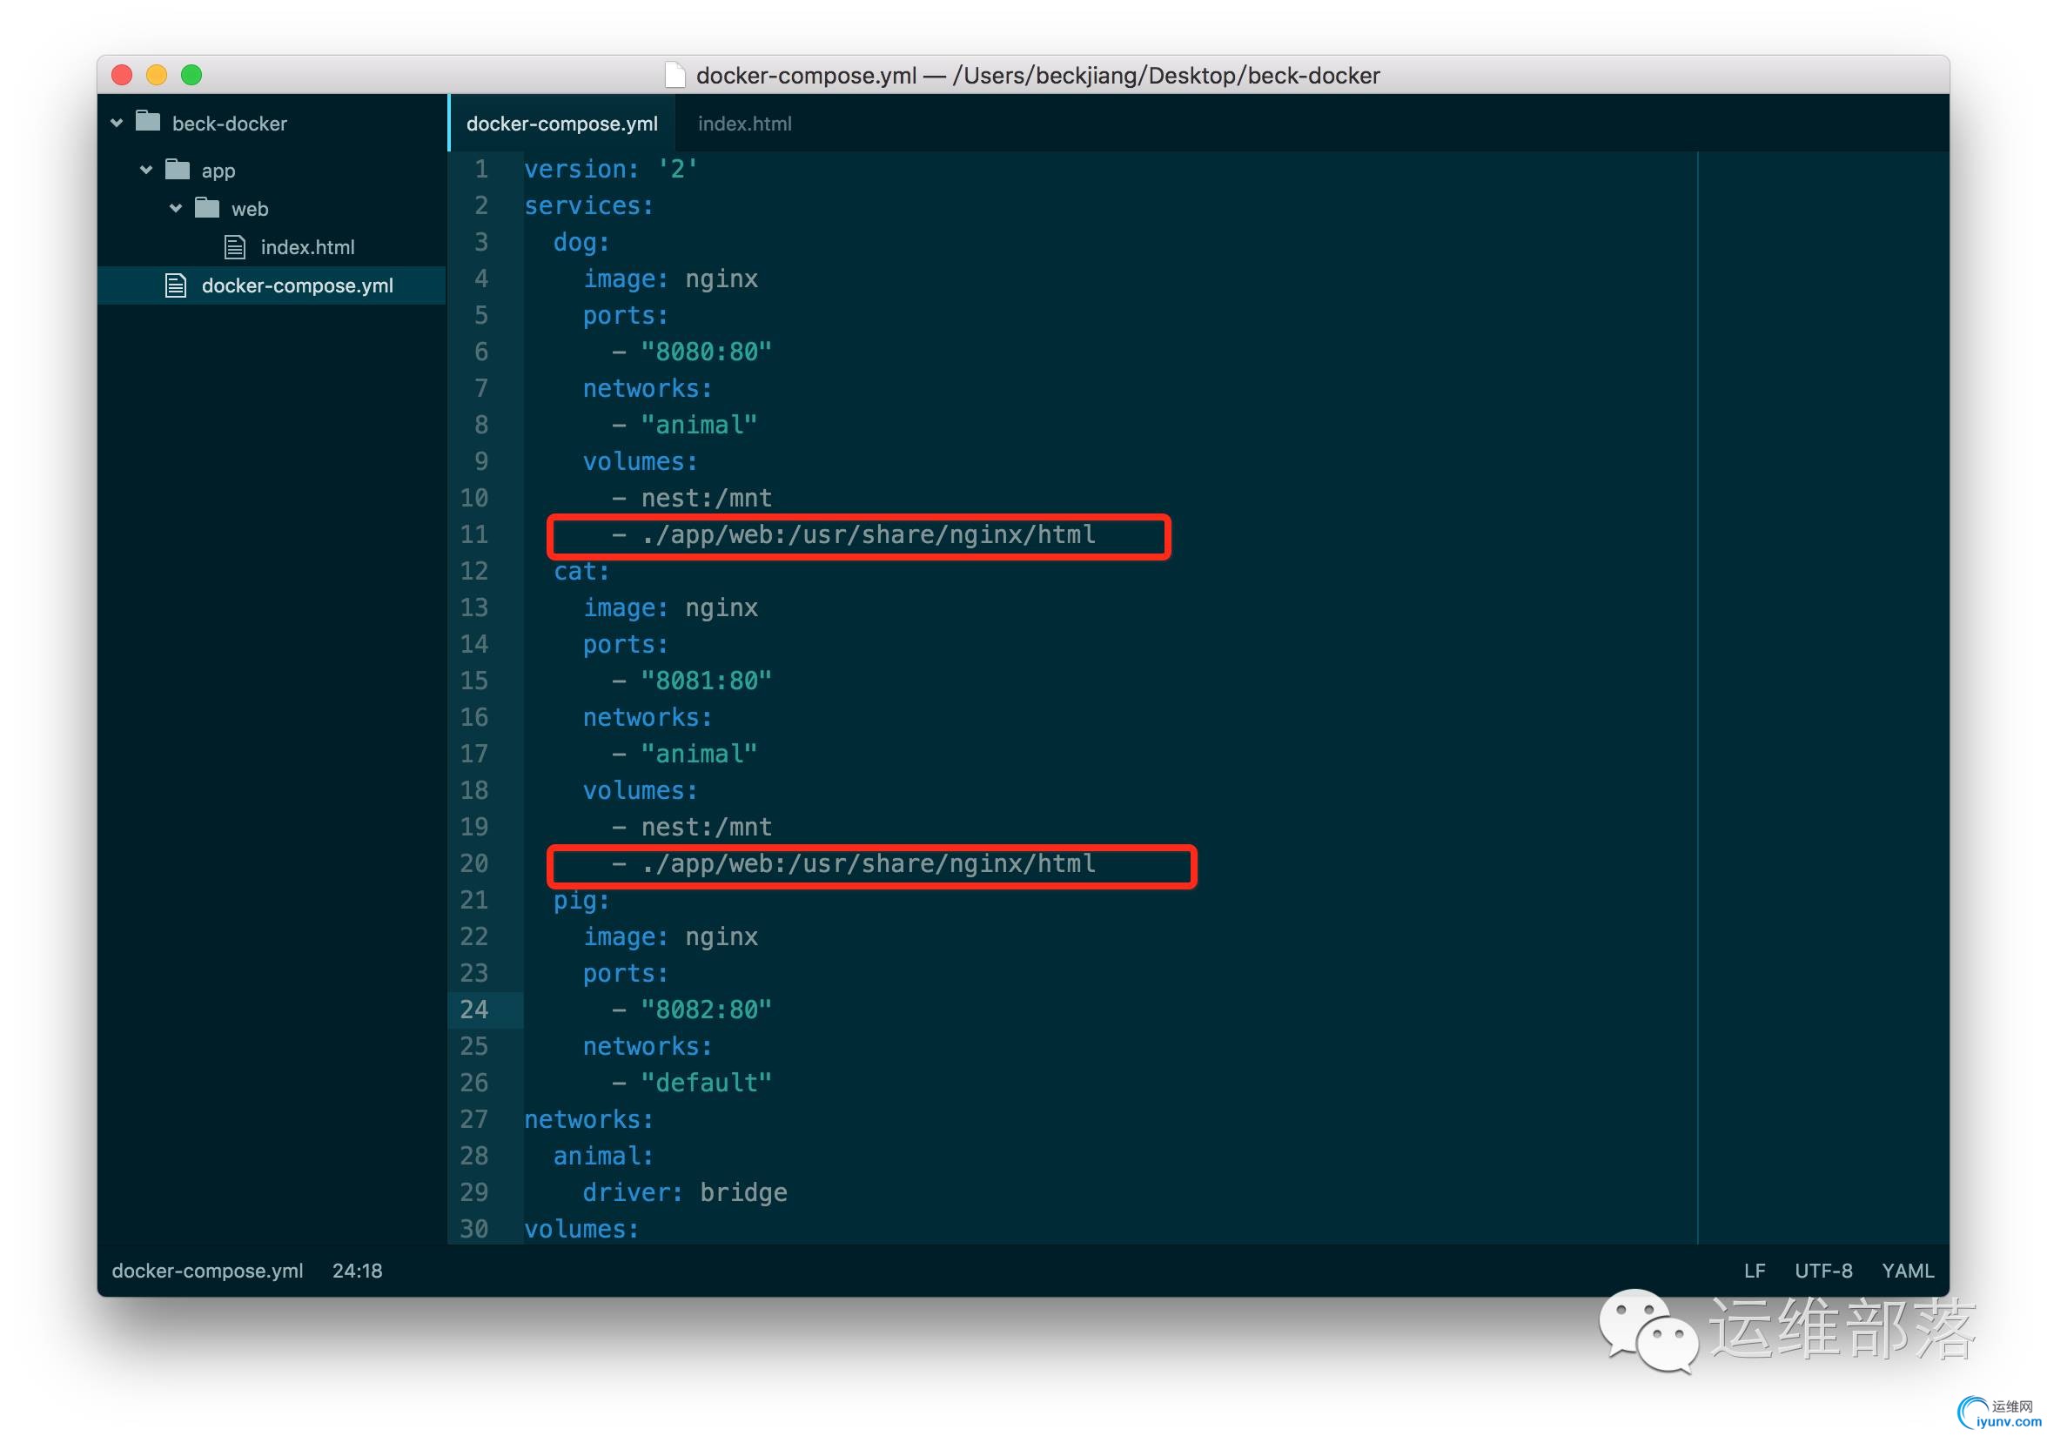The height and width of the screenshot is (1436, 2047).
Task: Click the top-level "networks:" on line 27
Action: [x=588, y=1118]
